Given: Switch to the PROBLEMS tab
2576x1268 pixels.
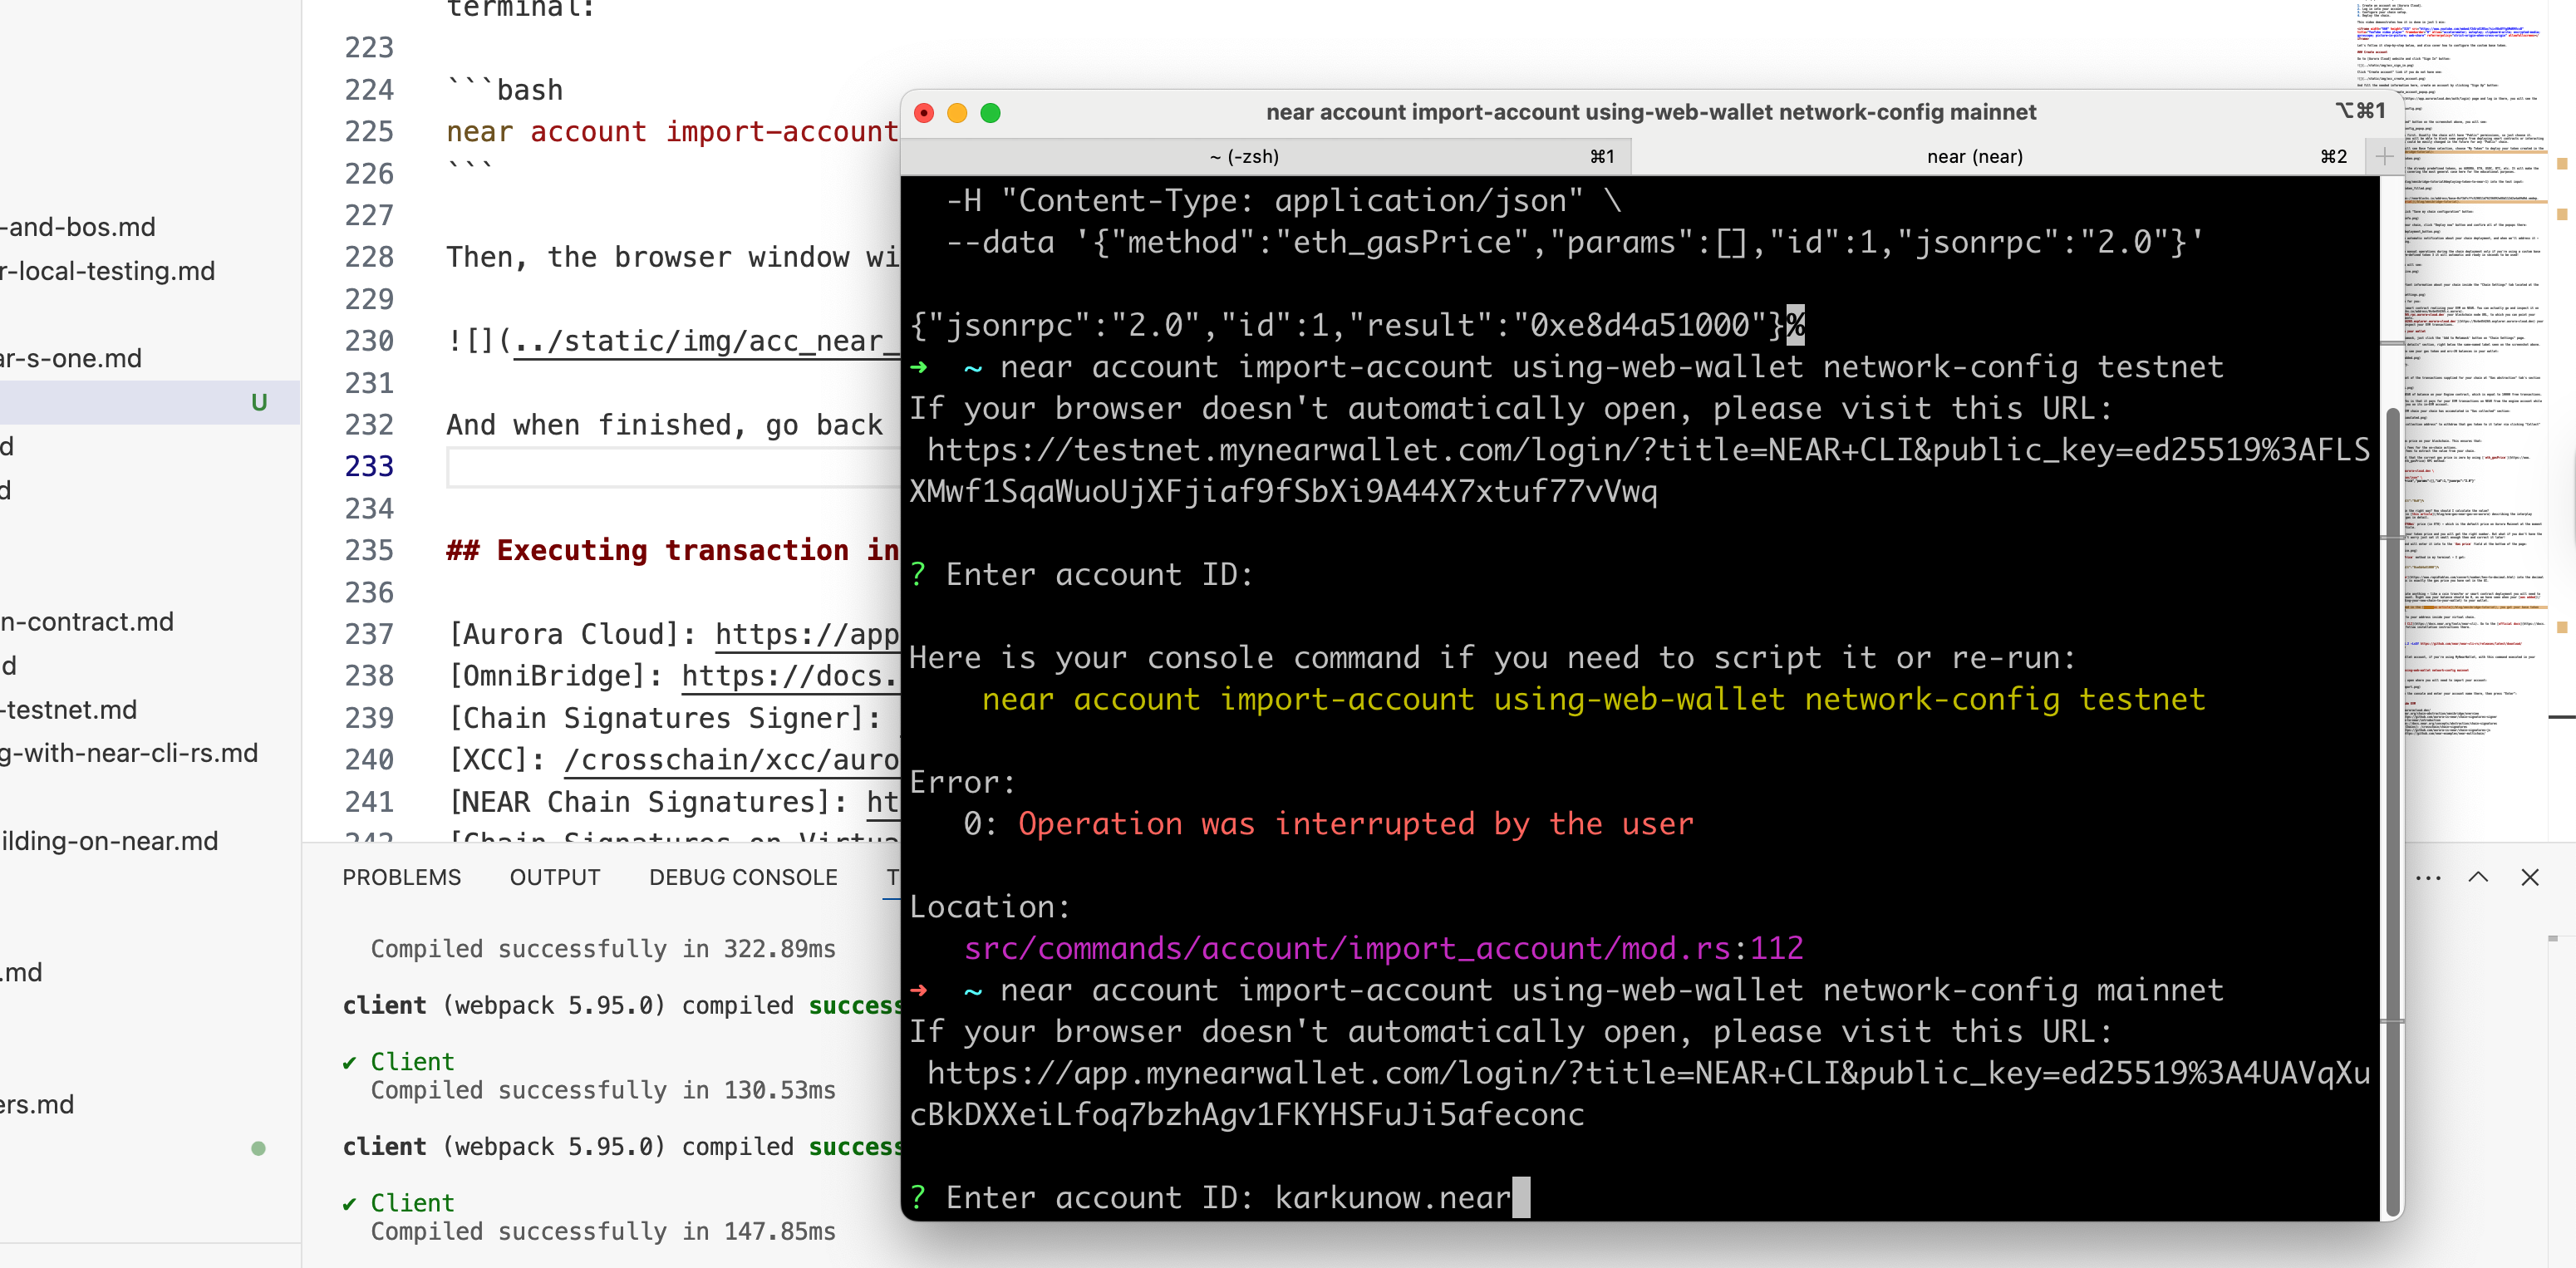Looking at the screenshot, I should [x=401, y=877].
